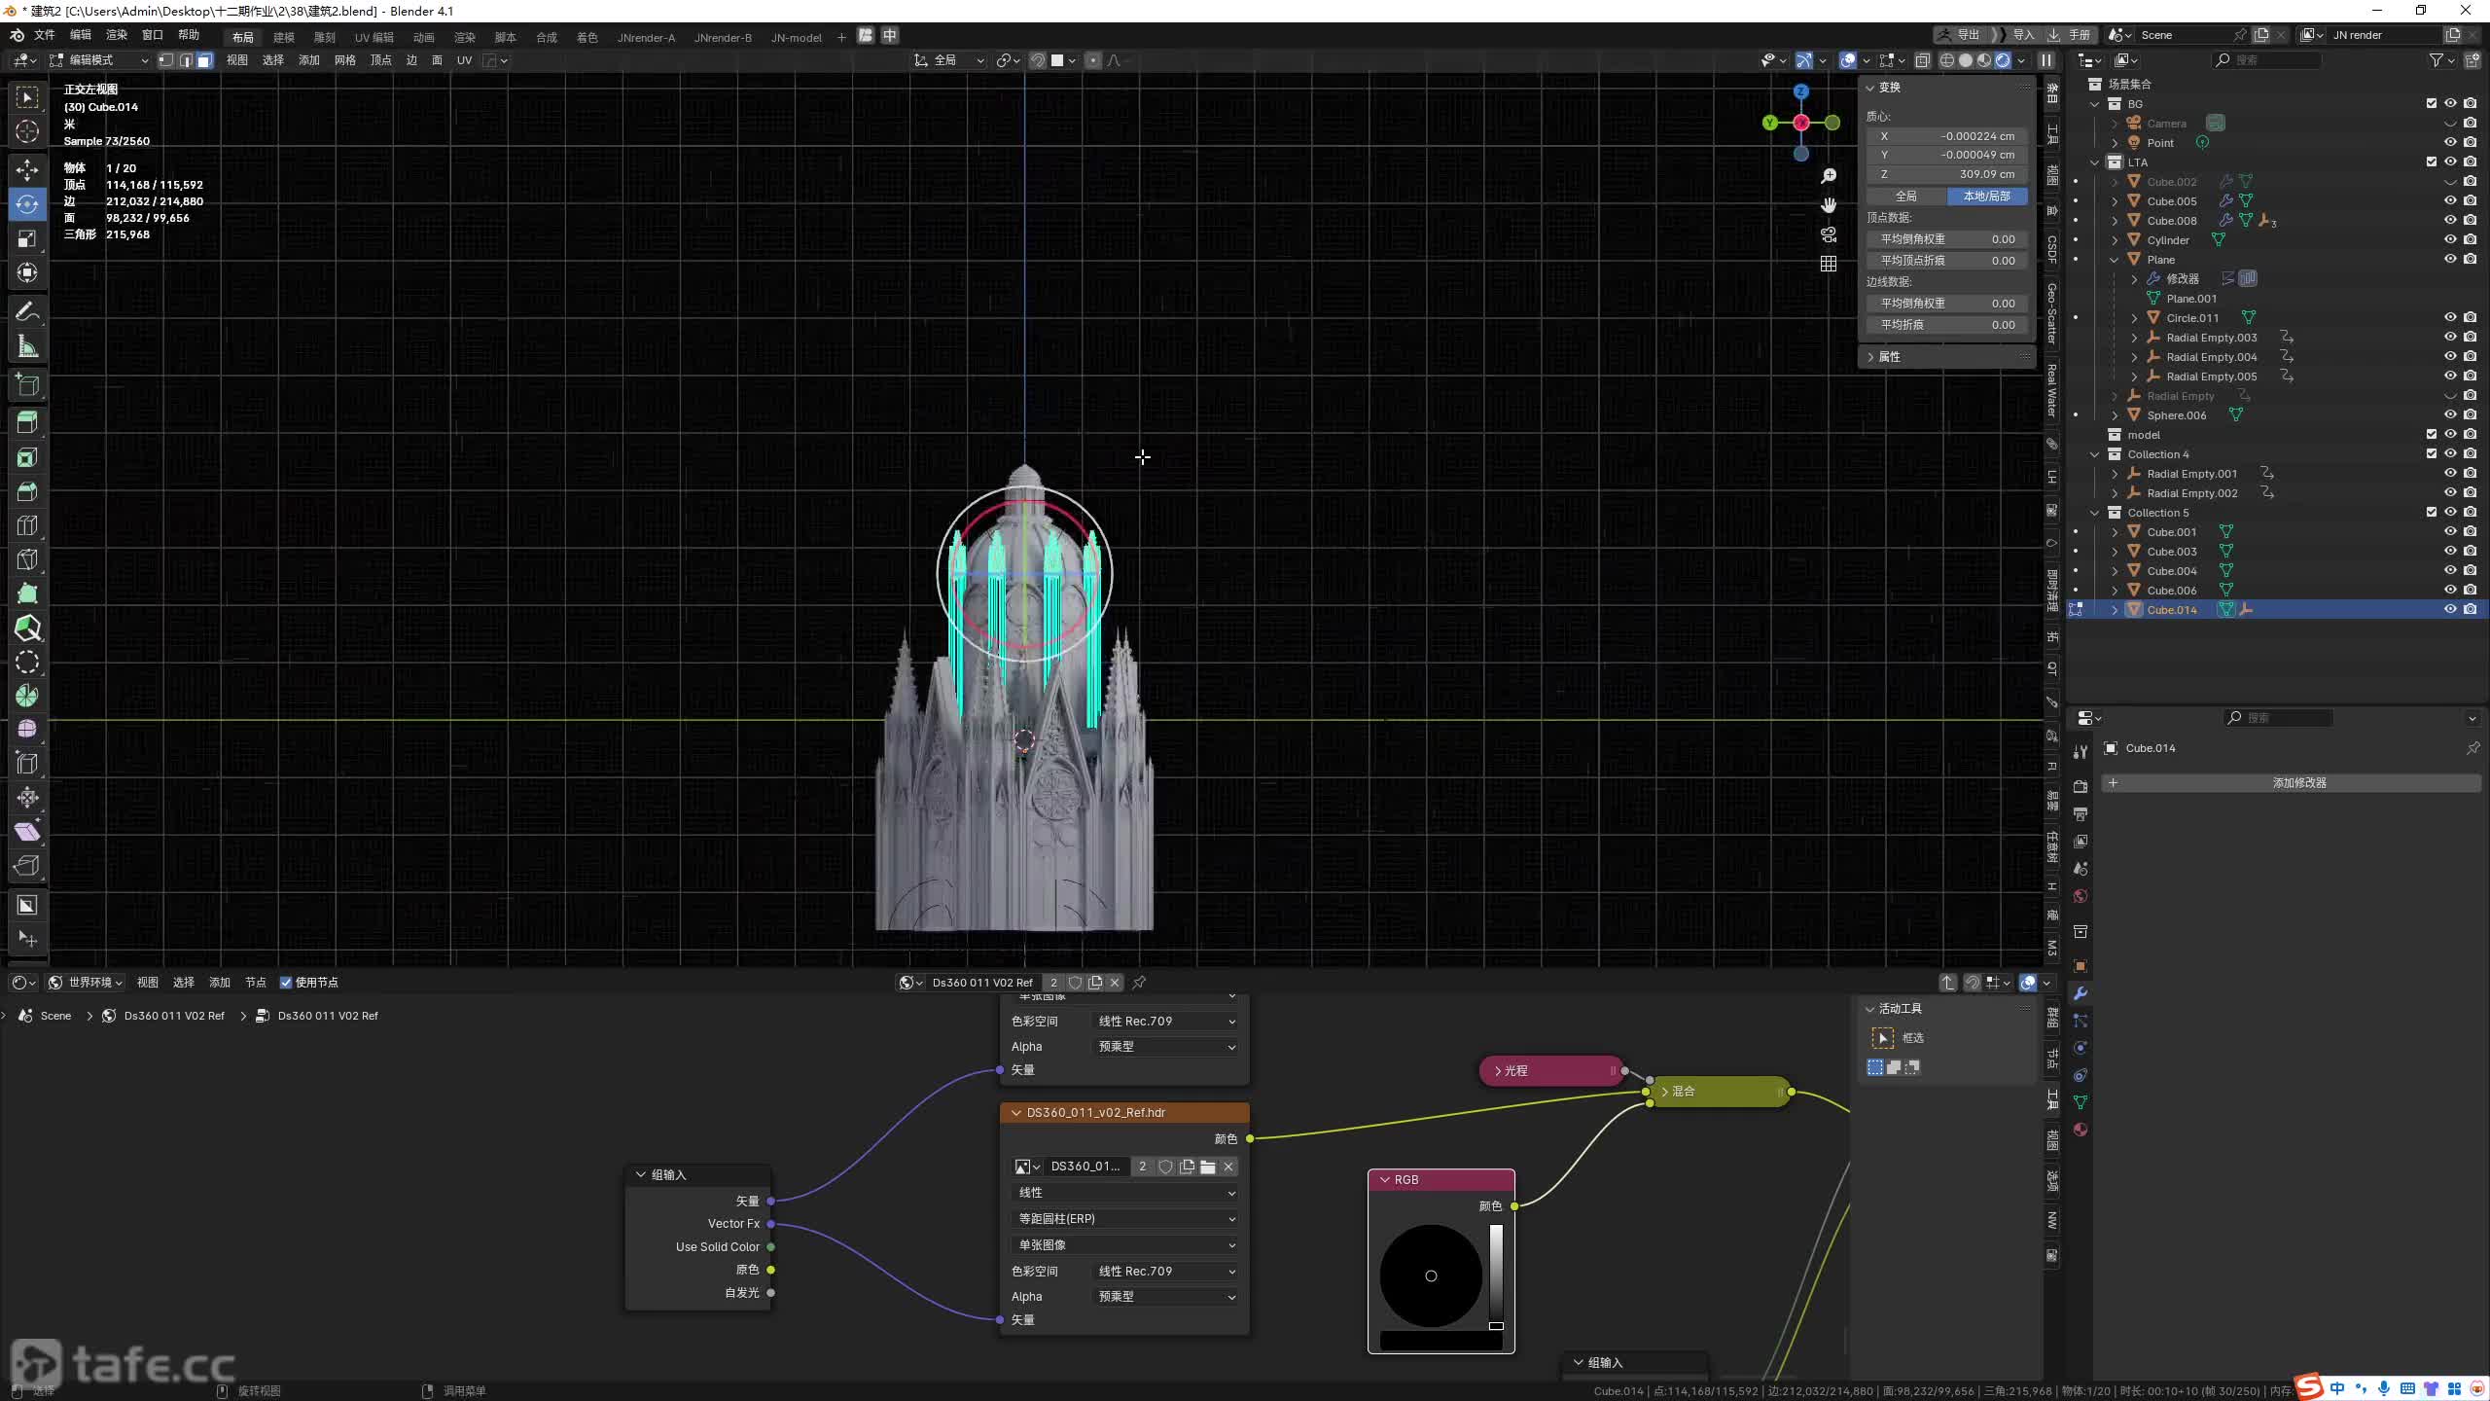This screenshot has height=1401, width=2490.
Task: Open the 渲染 menu in top bar
Action: 117,35
